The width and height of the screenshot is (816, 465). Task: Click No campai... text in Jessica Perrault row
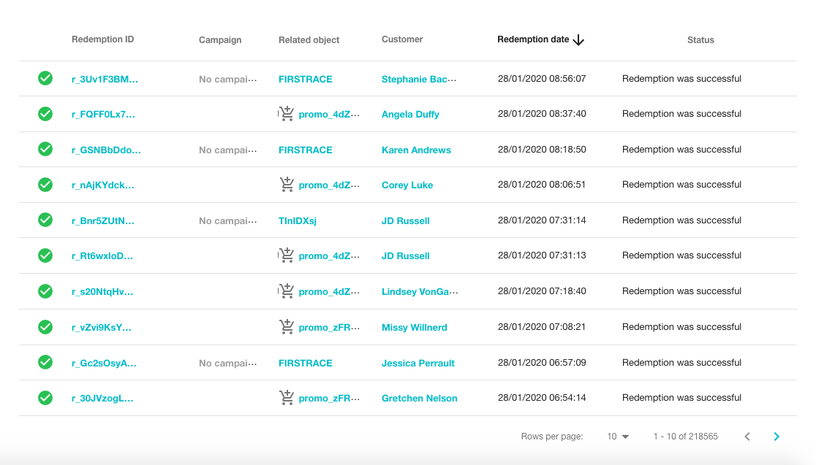pyautogui.click(x=228, y=364)
